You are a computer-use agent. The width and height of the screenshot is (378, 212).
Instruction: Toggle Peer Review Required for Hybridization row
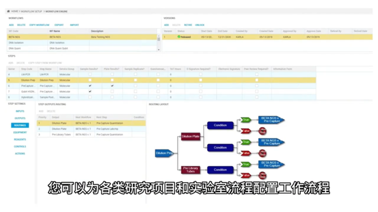pyautogui.click(x=257, y=97)
